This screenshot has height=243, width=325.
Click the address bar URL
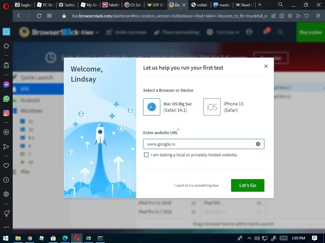(169, 16)
